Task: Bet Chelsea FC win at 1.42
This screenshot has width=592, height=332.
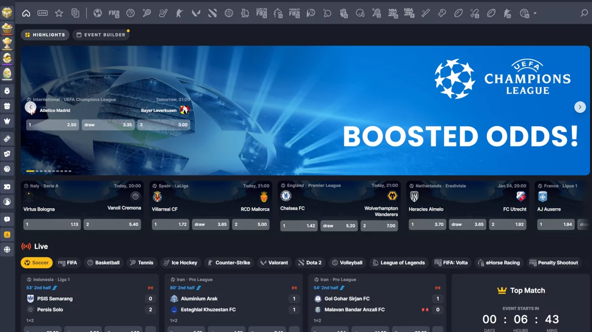Action: click(299, 226)
